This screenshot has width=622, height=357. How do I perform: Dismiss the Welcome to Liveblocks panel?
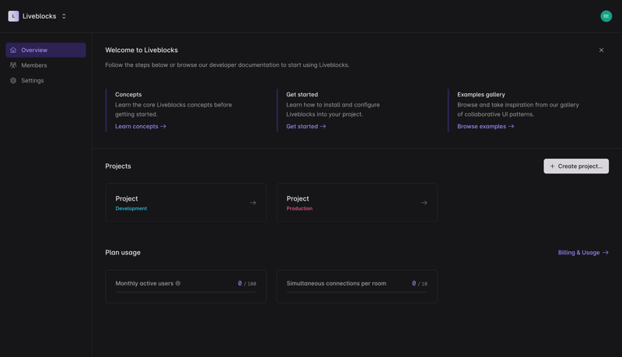click(x=601, y=50)
